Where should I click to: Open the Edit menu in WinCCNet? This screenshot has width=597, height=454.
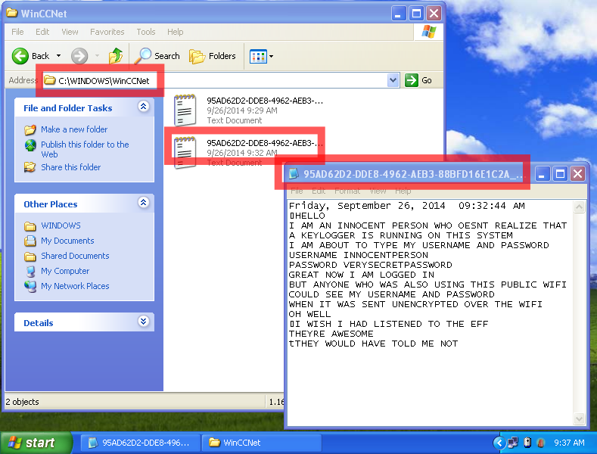[x=42, y=32]
